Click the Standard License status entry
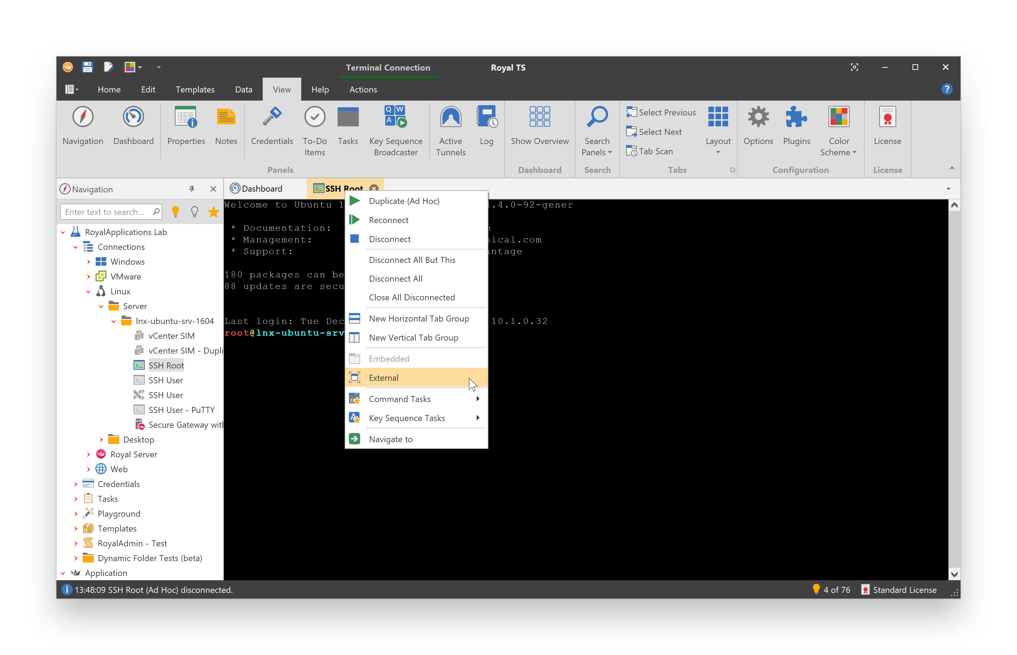Screen dimensions: 1017x655 899,590
